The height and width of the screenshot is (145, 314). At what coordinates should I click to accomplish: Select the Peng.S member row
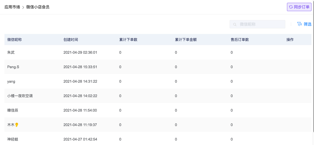pos(158,67)
